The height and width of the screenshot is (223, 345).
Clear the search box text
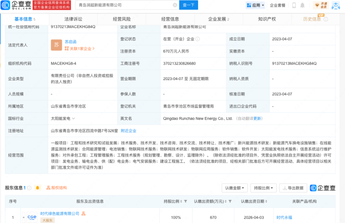pyautogui.click(x=175, y=5)
